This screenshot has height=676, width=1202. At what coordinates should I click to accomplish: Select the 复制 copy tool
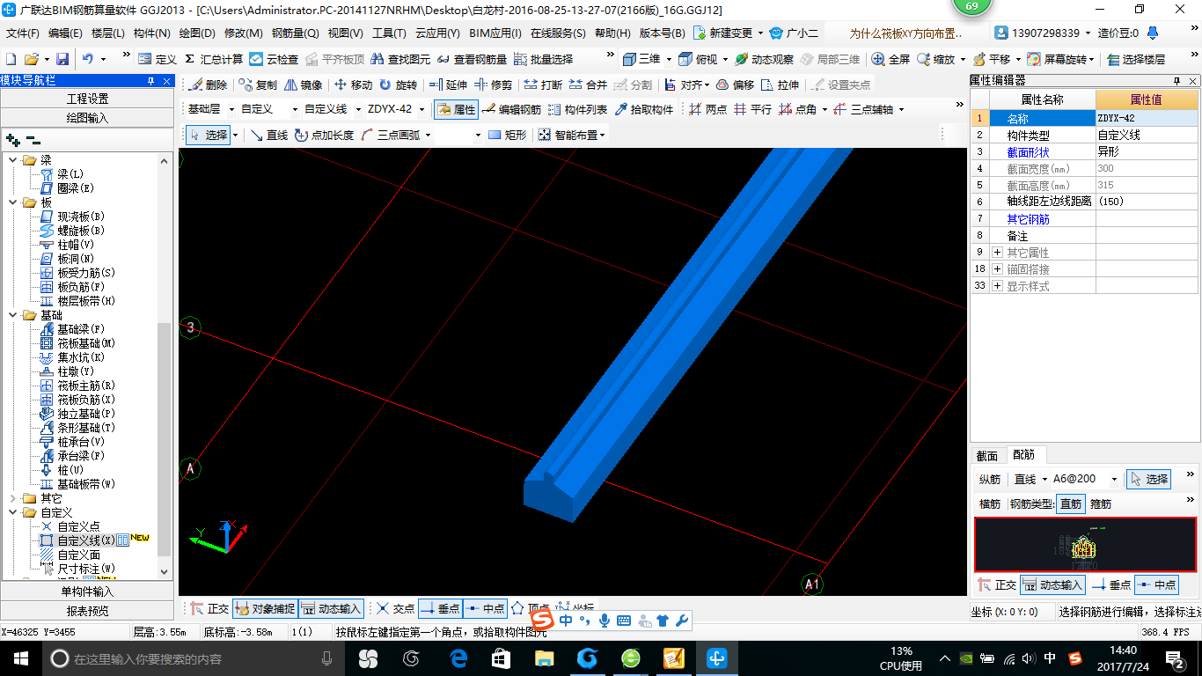click(x=256, y=84)
